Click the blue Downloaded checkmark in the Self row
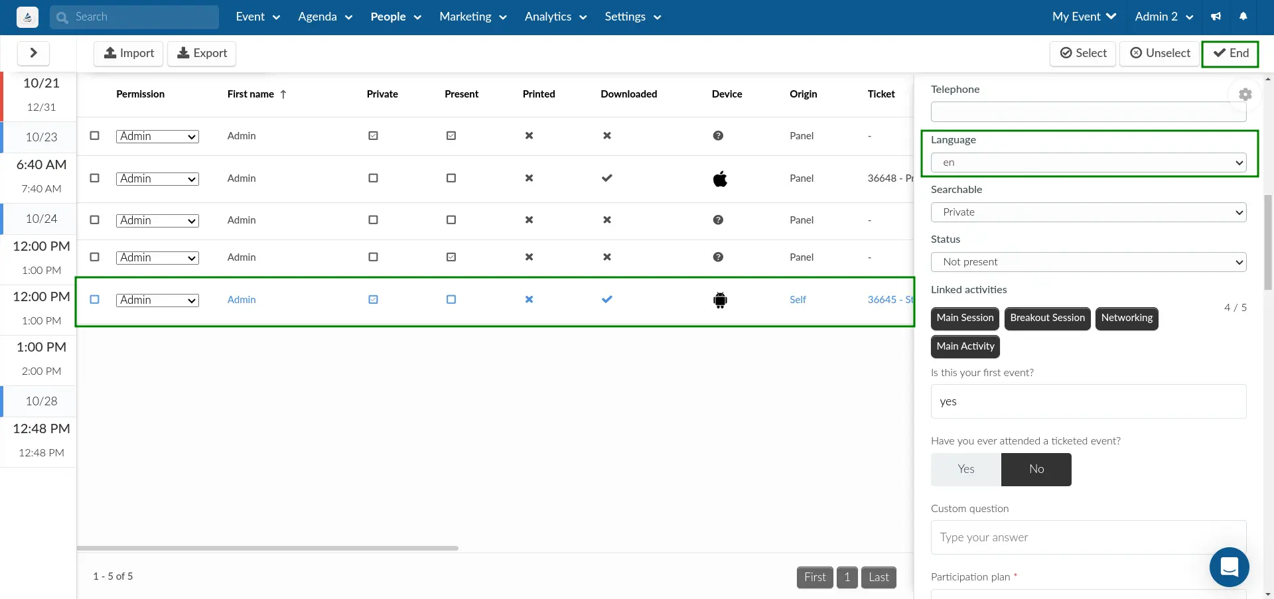Image resolution: width=1274 pixels, height=599 pixels. click(606, 299)
